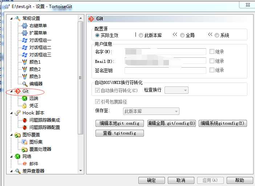Click the brush icon beside 颜色3
255x186 pixels.
(x=25, y=76)
